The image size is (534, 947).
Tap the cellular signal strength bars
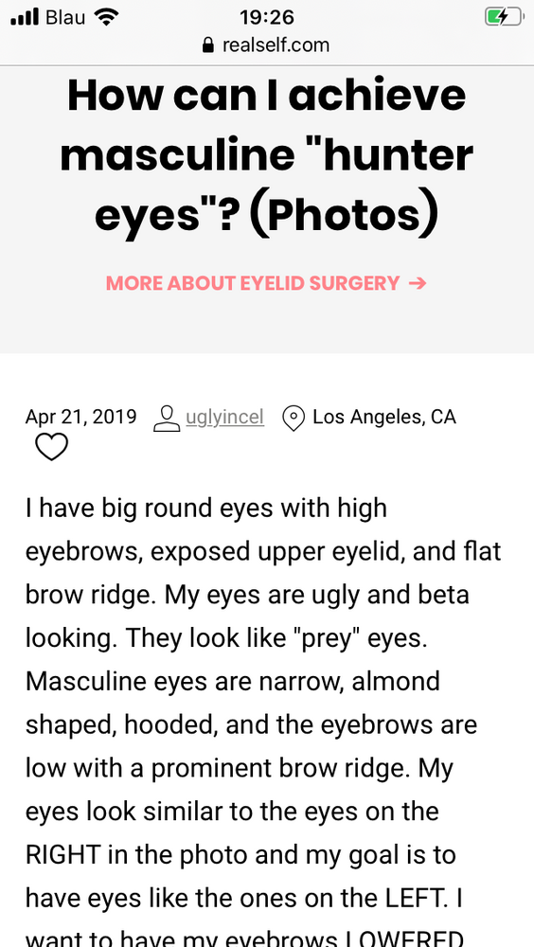point(25,17)
